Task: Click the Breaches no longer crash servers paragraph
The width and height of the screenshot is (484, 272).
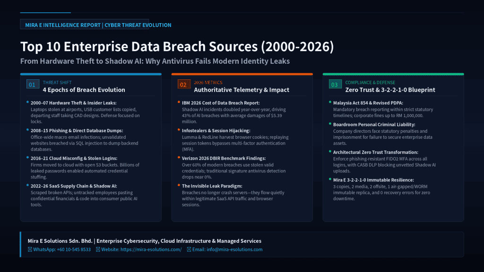Action: [233, 199]
